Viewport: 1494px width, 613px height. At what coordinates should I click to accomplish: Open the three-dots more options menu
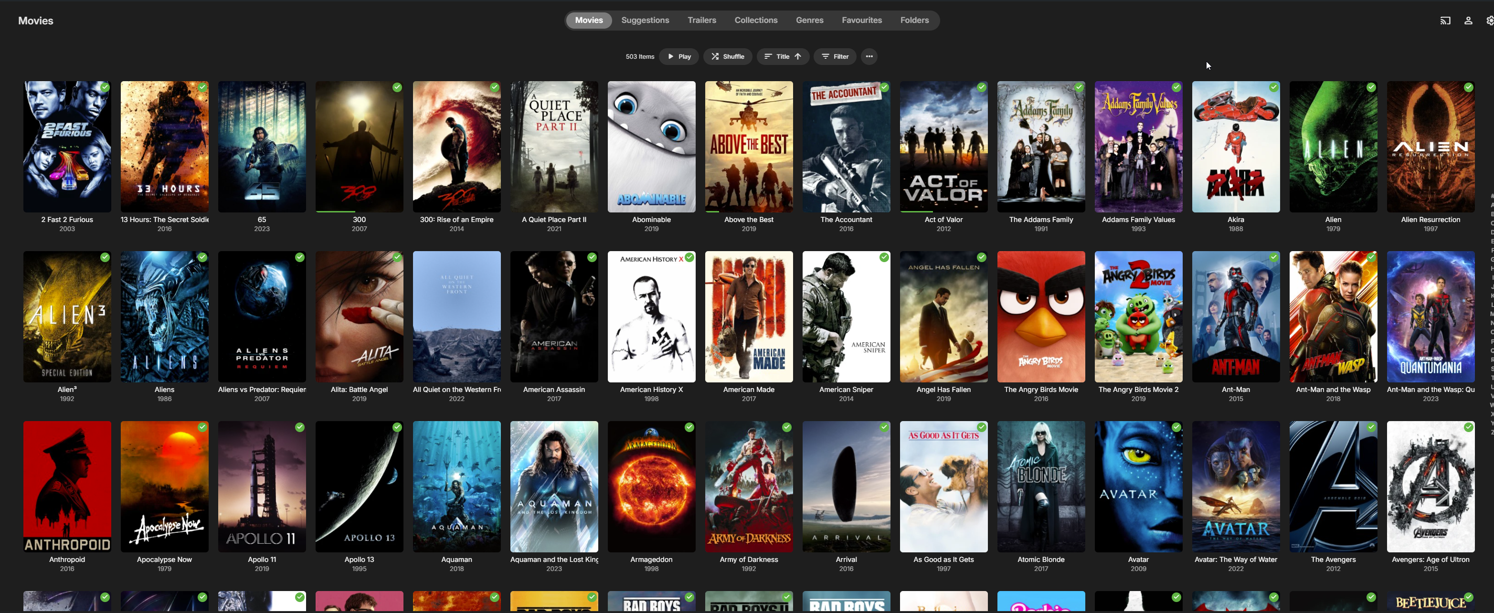click(x=869, y=56)
